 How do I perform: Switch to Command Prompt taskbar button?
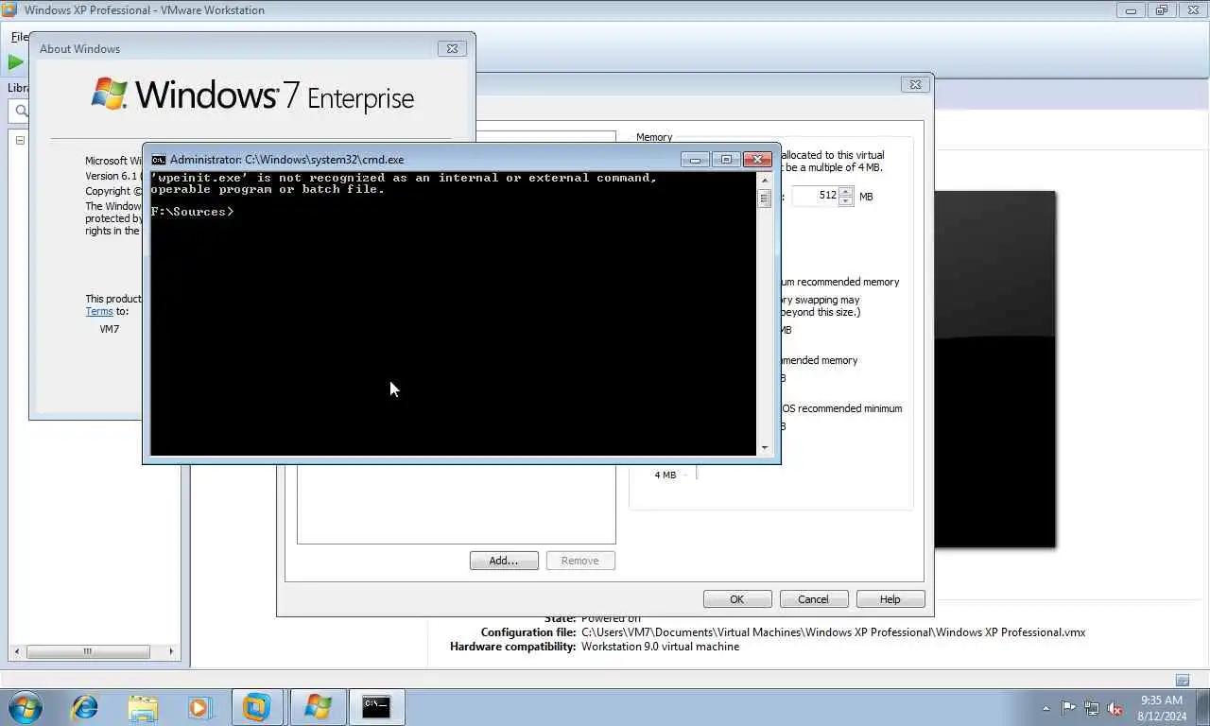pyautogui.click(x=376, y=706)
